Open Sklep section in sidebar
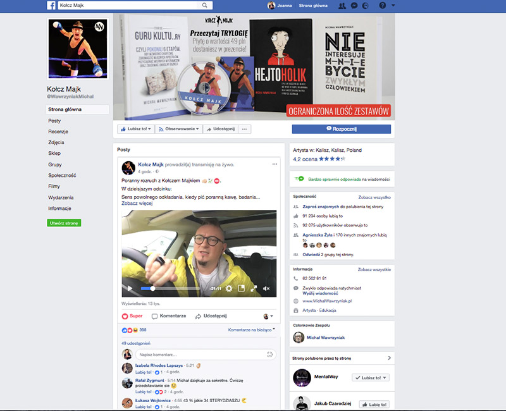The image size is (506, 411). coord(54,153)
